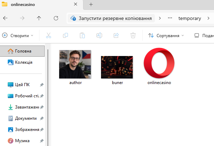The height and width of the screenshot is (146, 214).
Task: Click the pin icon beside Завантаження
Action: pos(42,107)
